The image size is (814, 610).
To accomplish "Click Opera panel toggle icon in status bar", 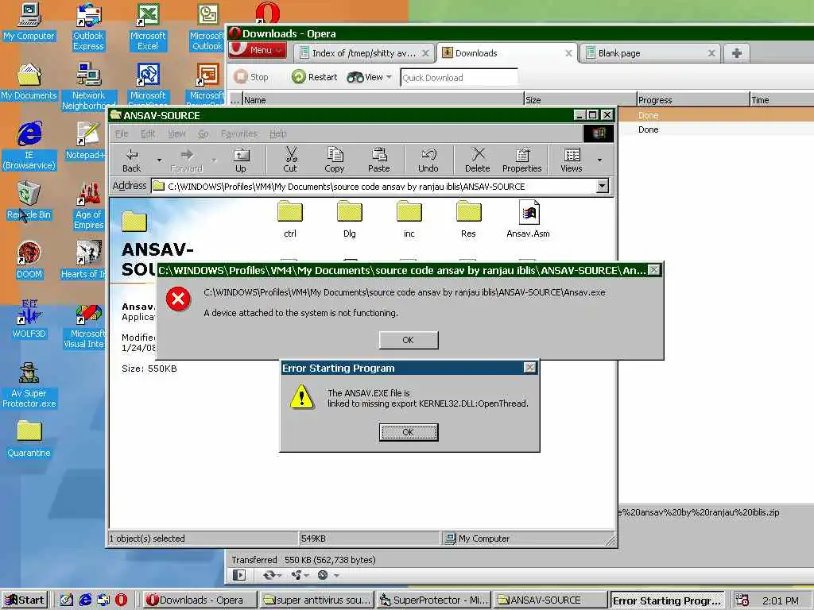I will click(238, 575).
